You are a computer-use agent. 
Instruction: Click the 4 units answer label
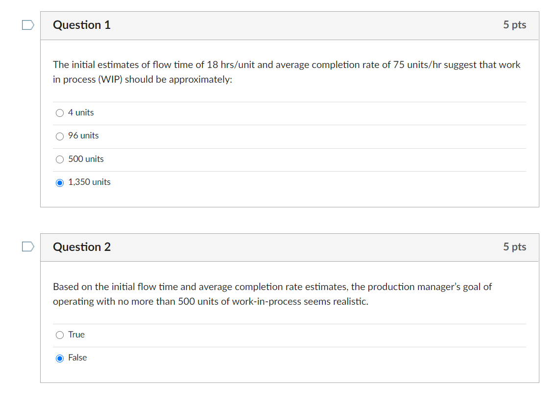pos(81,112)
